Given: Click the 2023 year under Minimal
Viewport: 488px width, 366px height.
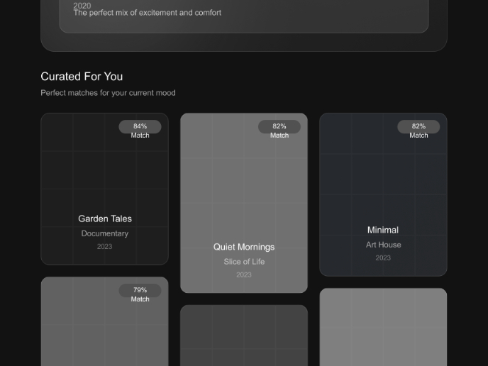Looking at the screenshot, I should (x=383, y=258).
